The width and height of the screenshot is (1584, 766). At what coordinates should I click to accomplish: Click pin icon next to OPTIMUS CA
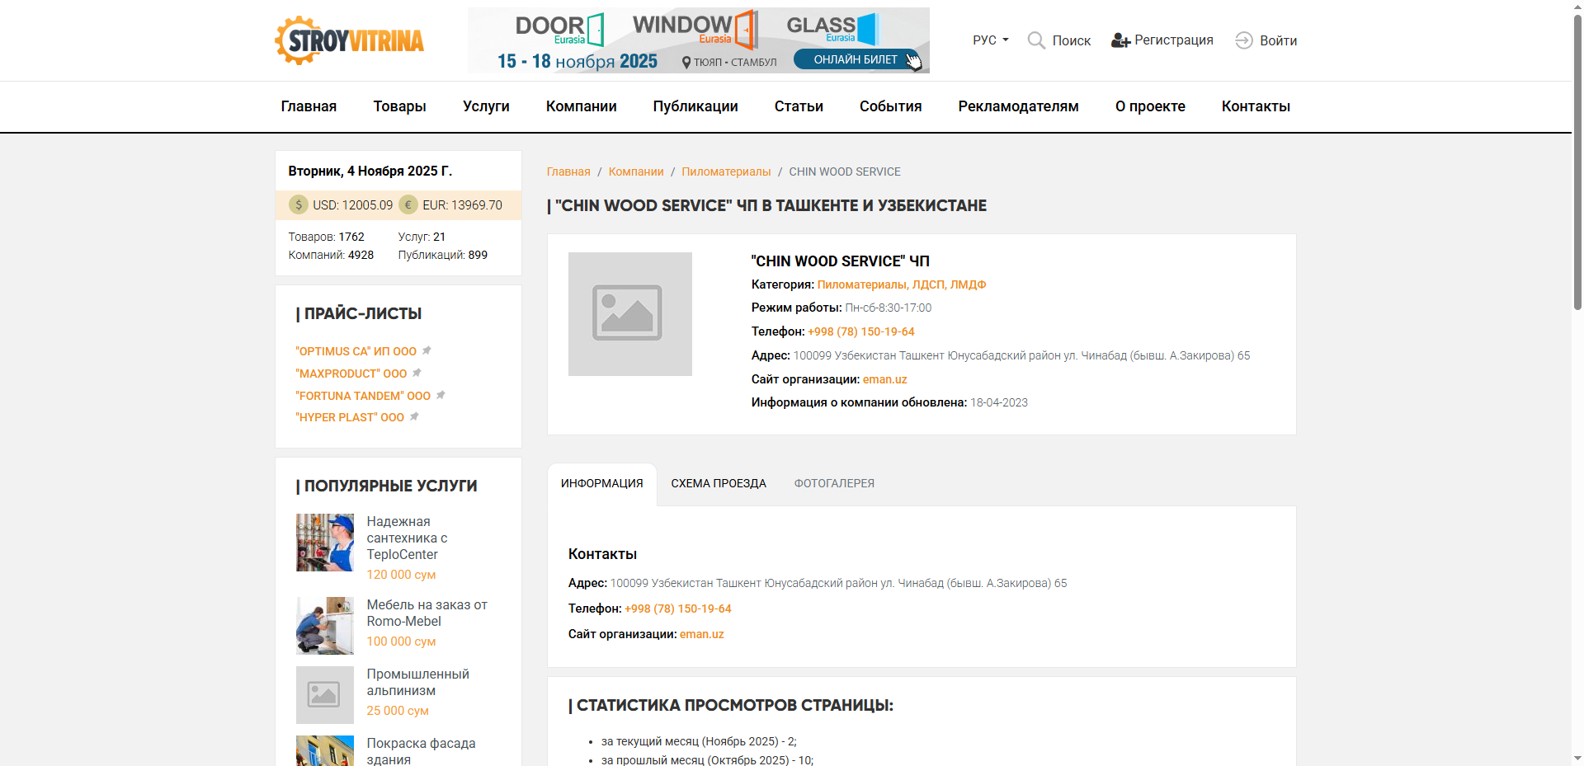(427, 351)
